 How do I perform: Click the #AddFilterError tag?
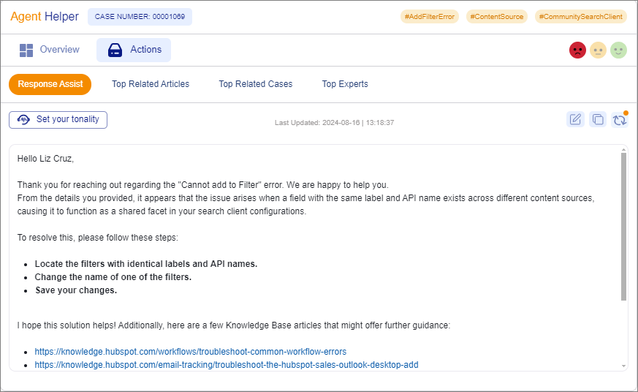[x=430, y=16]
